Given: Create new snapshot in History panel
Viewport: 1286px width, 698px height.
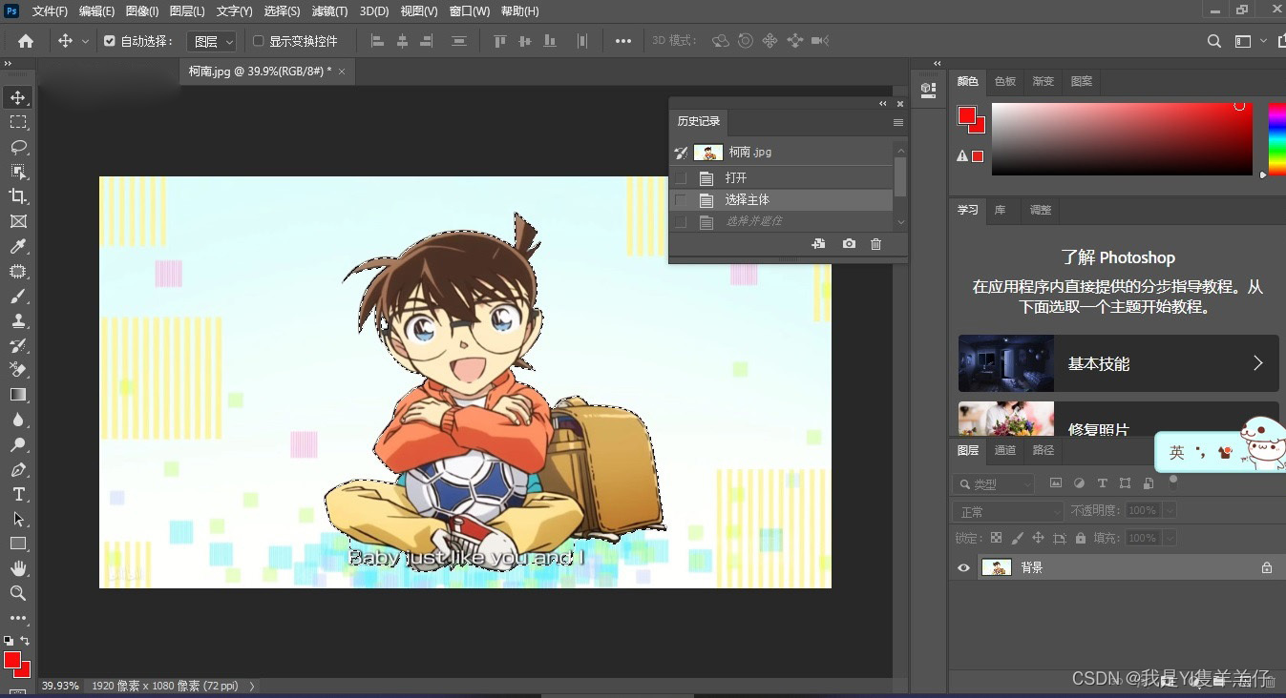Looking at the screenshot, I should click(849, 244).
